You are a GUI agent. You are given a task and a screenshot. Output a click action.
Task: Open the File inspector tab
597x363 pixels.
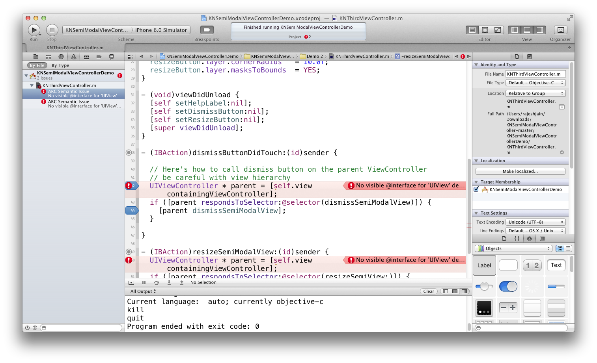517,57
